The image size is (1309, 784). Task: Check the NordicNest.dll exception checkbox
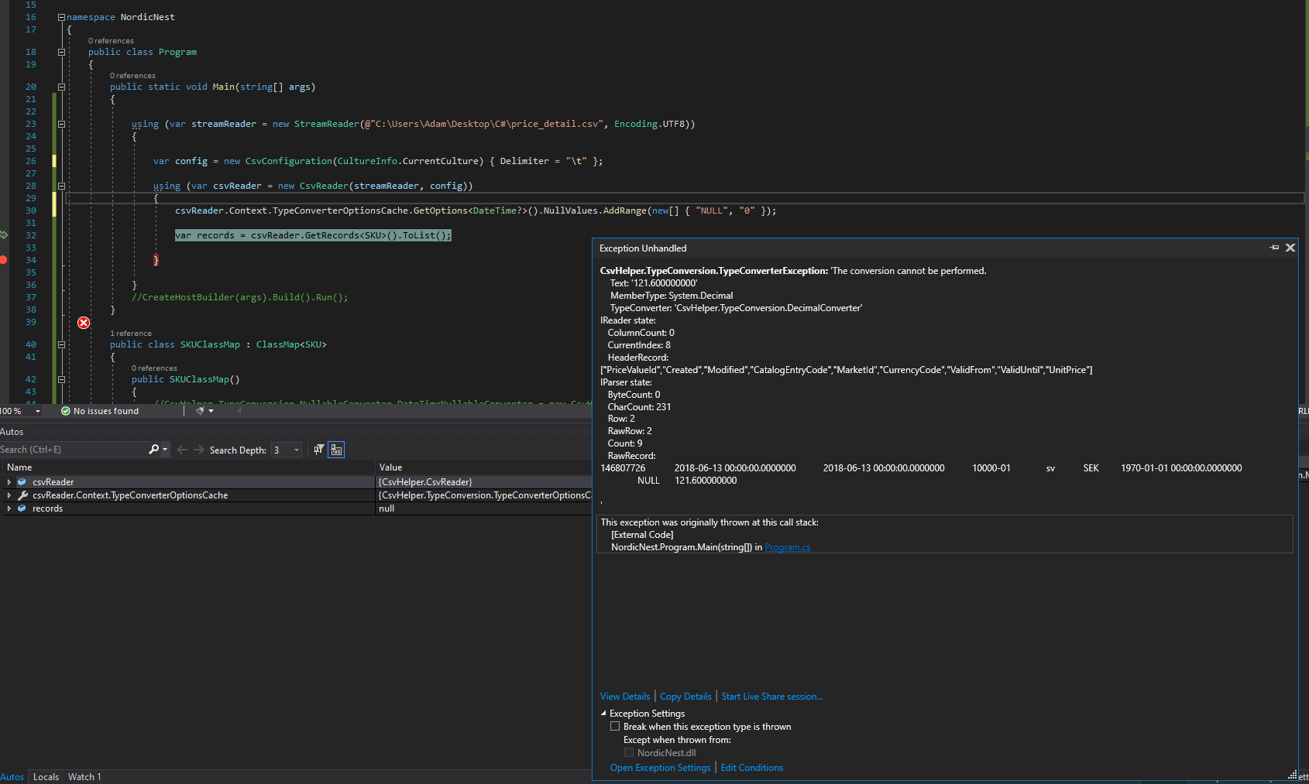[629, 752]
